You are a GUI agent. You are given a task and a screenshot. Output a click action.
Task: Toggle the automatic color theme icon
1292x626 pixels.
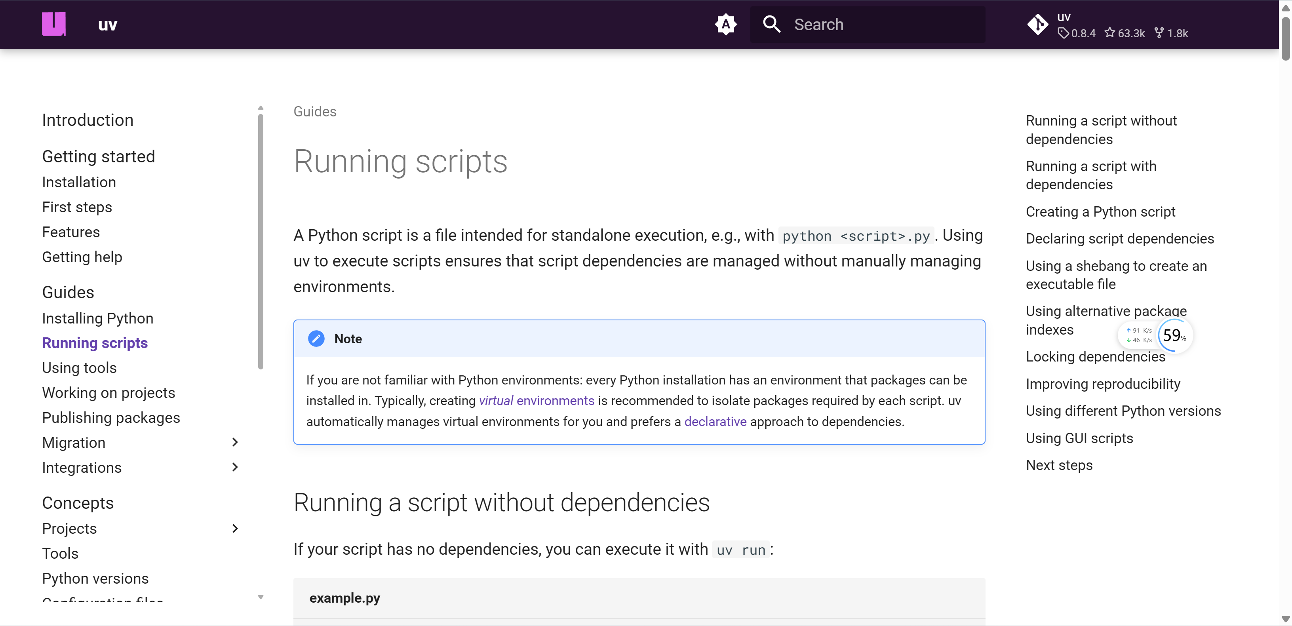tap(725, 24)
